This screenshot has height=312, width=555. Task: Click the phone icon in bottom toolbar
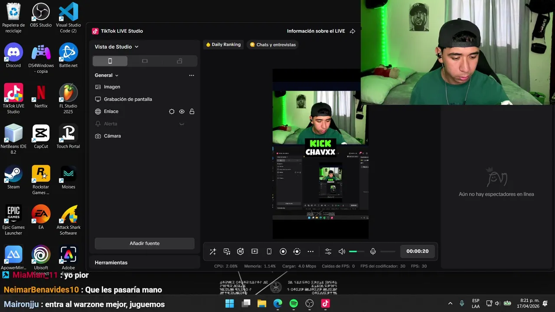click(269, 251)
